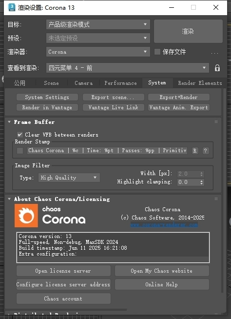Viewport: 231px width, 319px height.
Task: Switch to the Camera tab
Action: (x=83, y=83)
